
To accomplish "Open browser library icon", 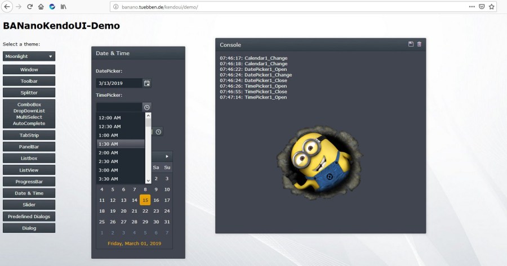I will pyautogui.click(x=64, y=7).
